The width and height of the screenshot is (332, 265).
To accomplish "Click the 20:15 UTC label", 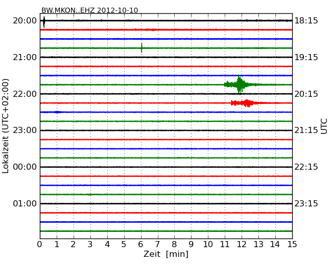I will coord(306,94).
